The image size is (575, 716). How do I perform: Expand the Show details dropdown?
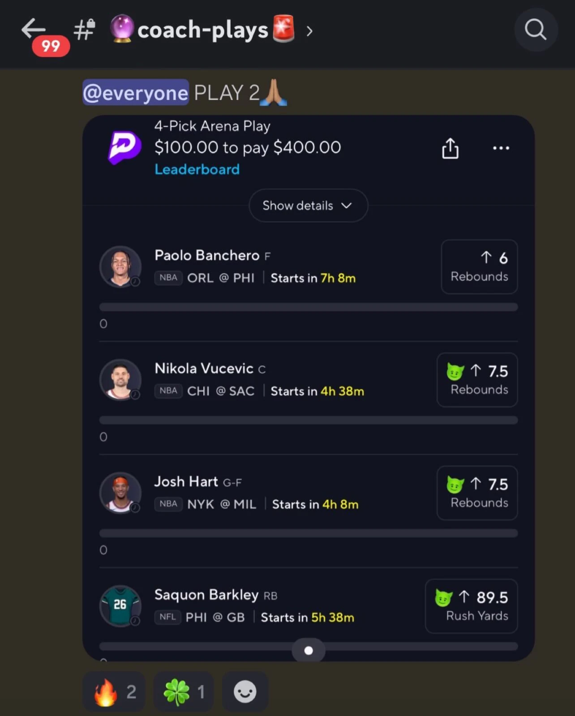308,206
